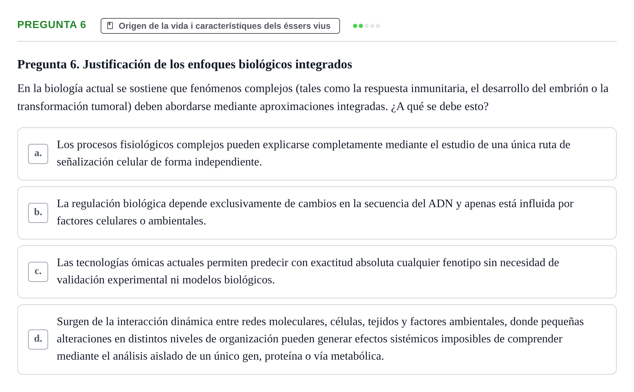Click the book icon in the topic tag
This screenshot has width=634, height=392.
[110, 26]
